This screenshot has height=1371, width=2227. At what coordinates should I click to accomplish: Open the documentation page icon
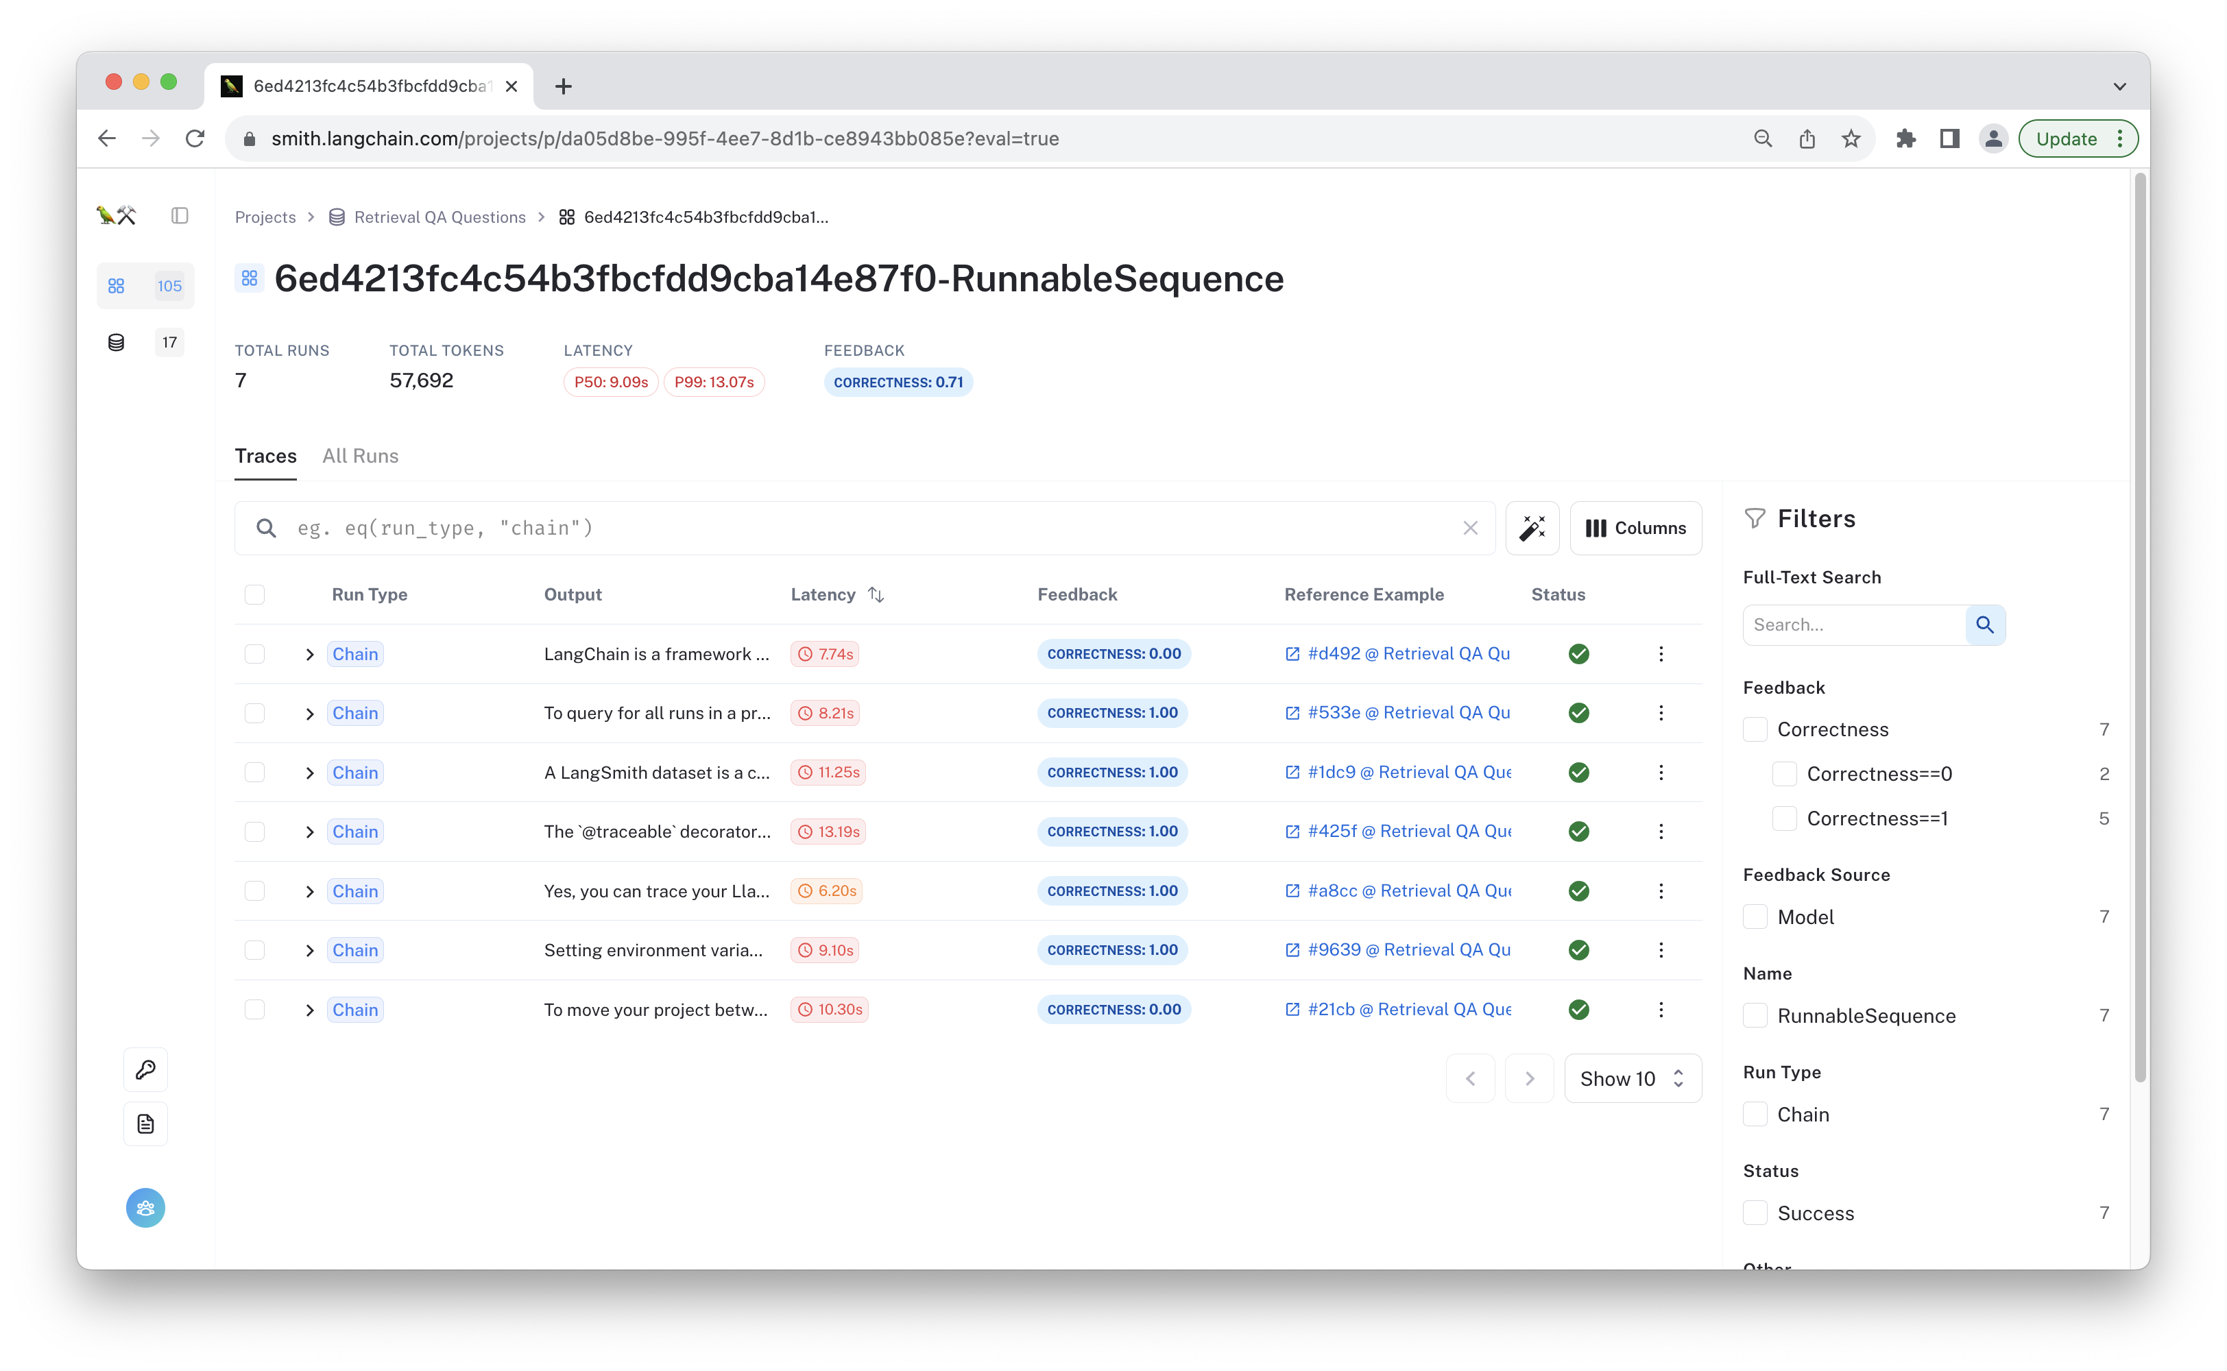(x=145, y=1124)
